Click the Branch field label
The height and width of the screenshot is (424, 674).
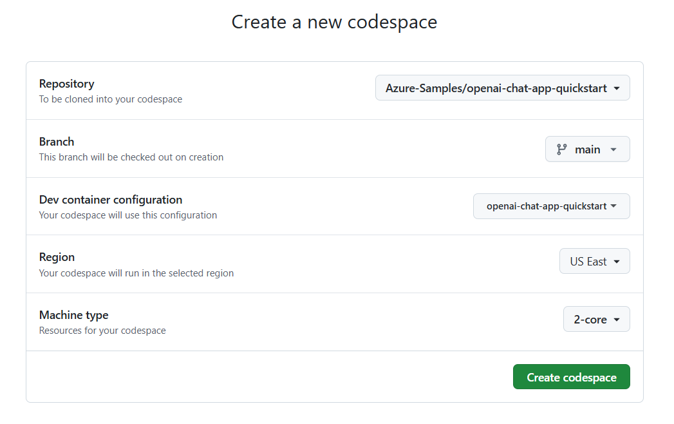point(57,142)
